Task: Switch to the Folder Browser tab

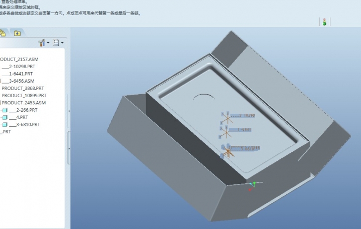Action: 3,33
